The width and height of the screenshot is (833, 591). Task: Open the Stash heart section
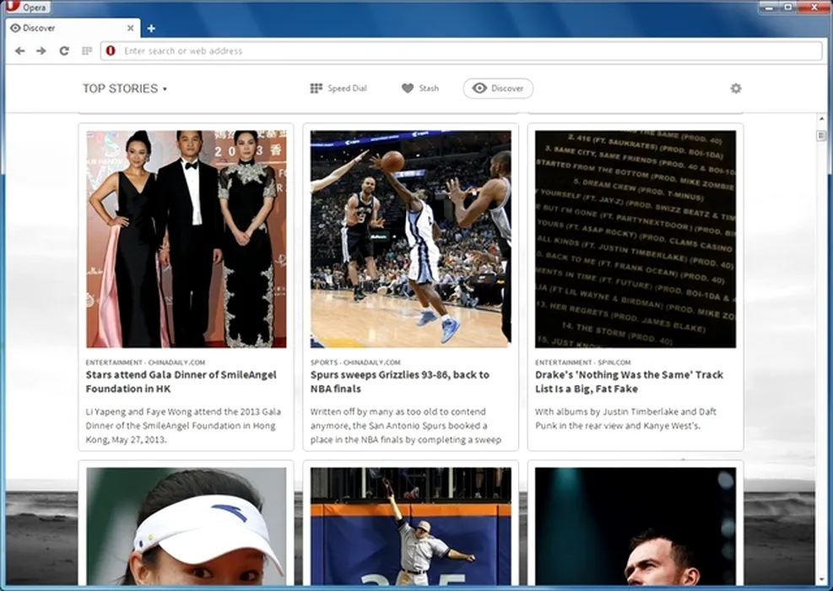(x=420, y=89)
